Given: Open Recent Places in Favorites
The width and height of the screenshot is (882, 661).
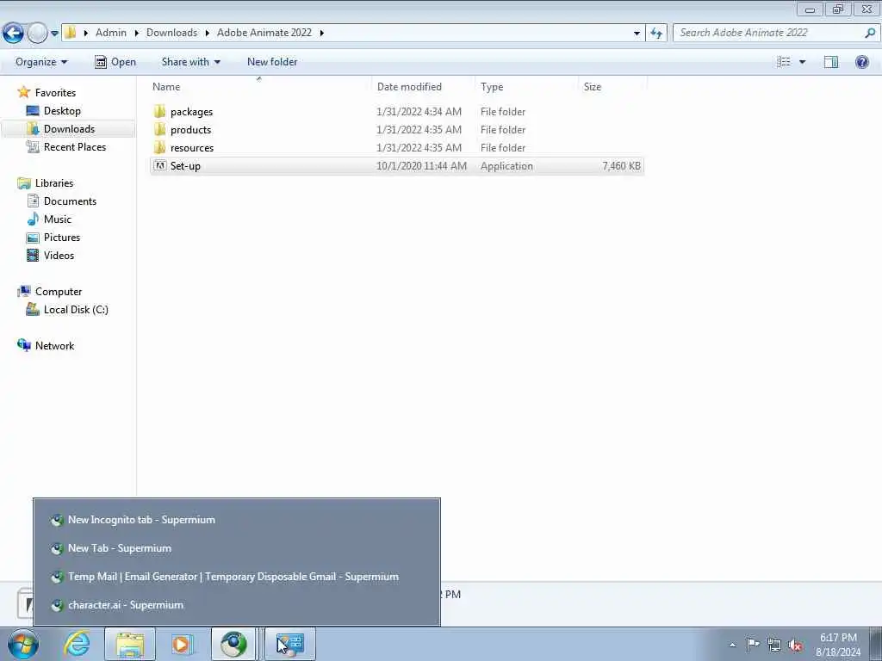Looking at the screenshot, I should click(75, 146).
